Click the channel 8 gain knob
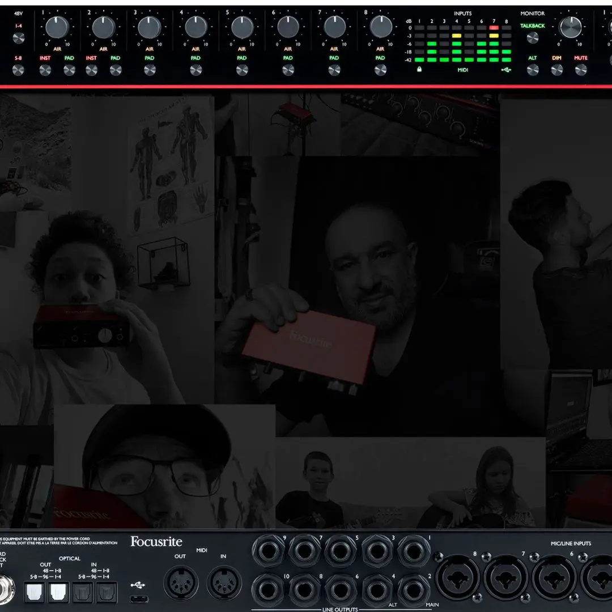Image resolution: width=612 pixels, height=612 pixels. pyautogui.click(x=381, y=27)
